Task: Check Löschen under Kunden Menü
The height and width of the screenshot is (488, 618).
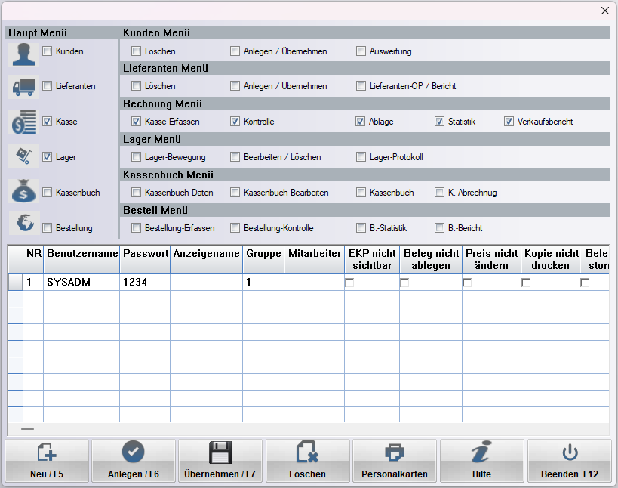Action: coord(137,51)
